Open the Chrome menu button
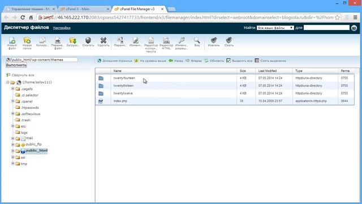This screenshot has height=204, width=362. tap(355, 18)
